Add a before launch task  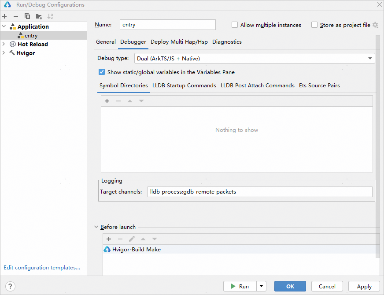coord(109,239)
